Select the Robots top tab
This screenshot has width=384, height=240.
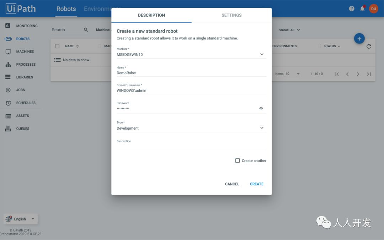pos(66,9)
